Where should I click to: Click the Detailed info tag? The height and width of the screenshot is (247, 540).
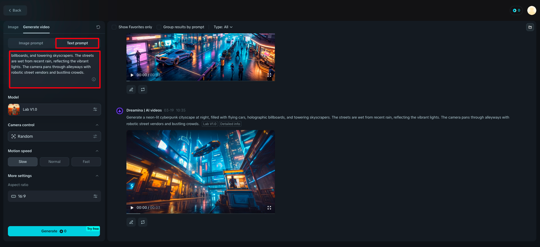pyautogui.click(x=230, y=124)
